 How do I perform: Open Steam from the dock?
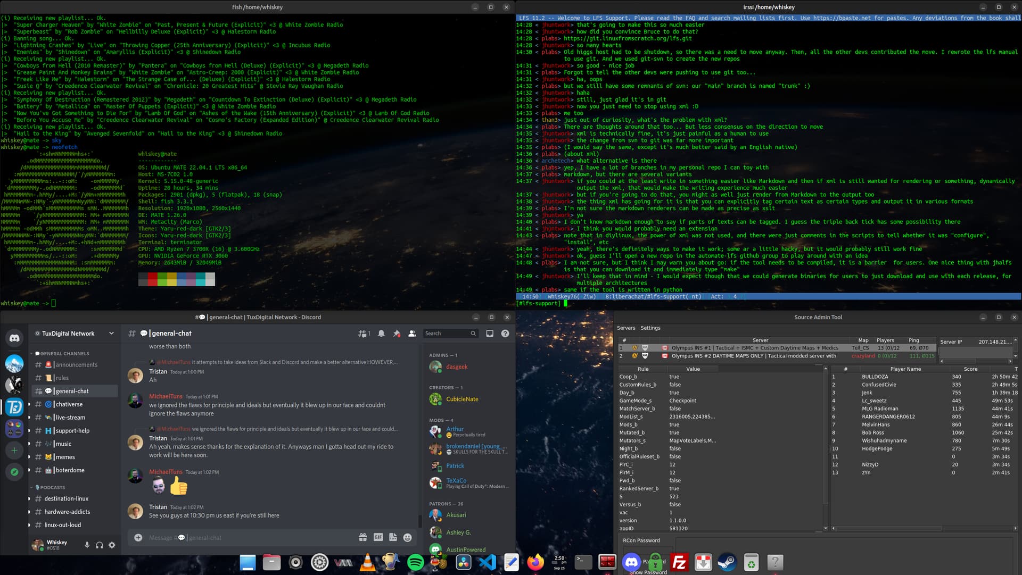[x=727, y=562]
